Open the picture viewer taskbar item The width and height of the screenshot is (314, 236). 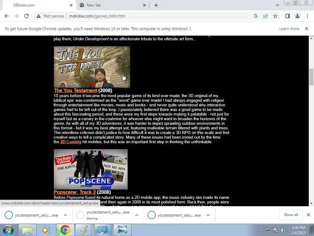122,230
